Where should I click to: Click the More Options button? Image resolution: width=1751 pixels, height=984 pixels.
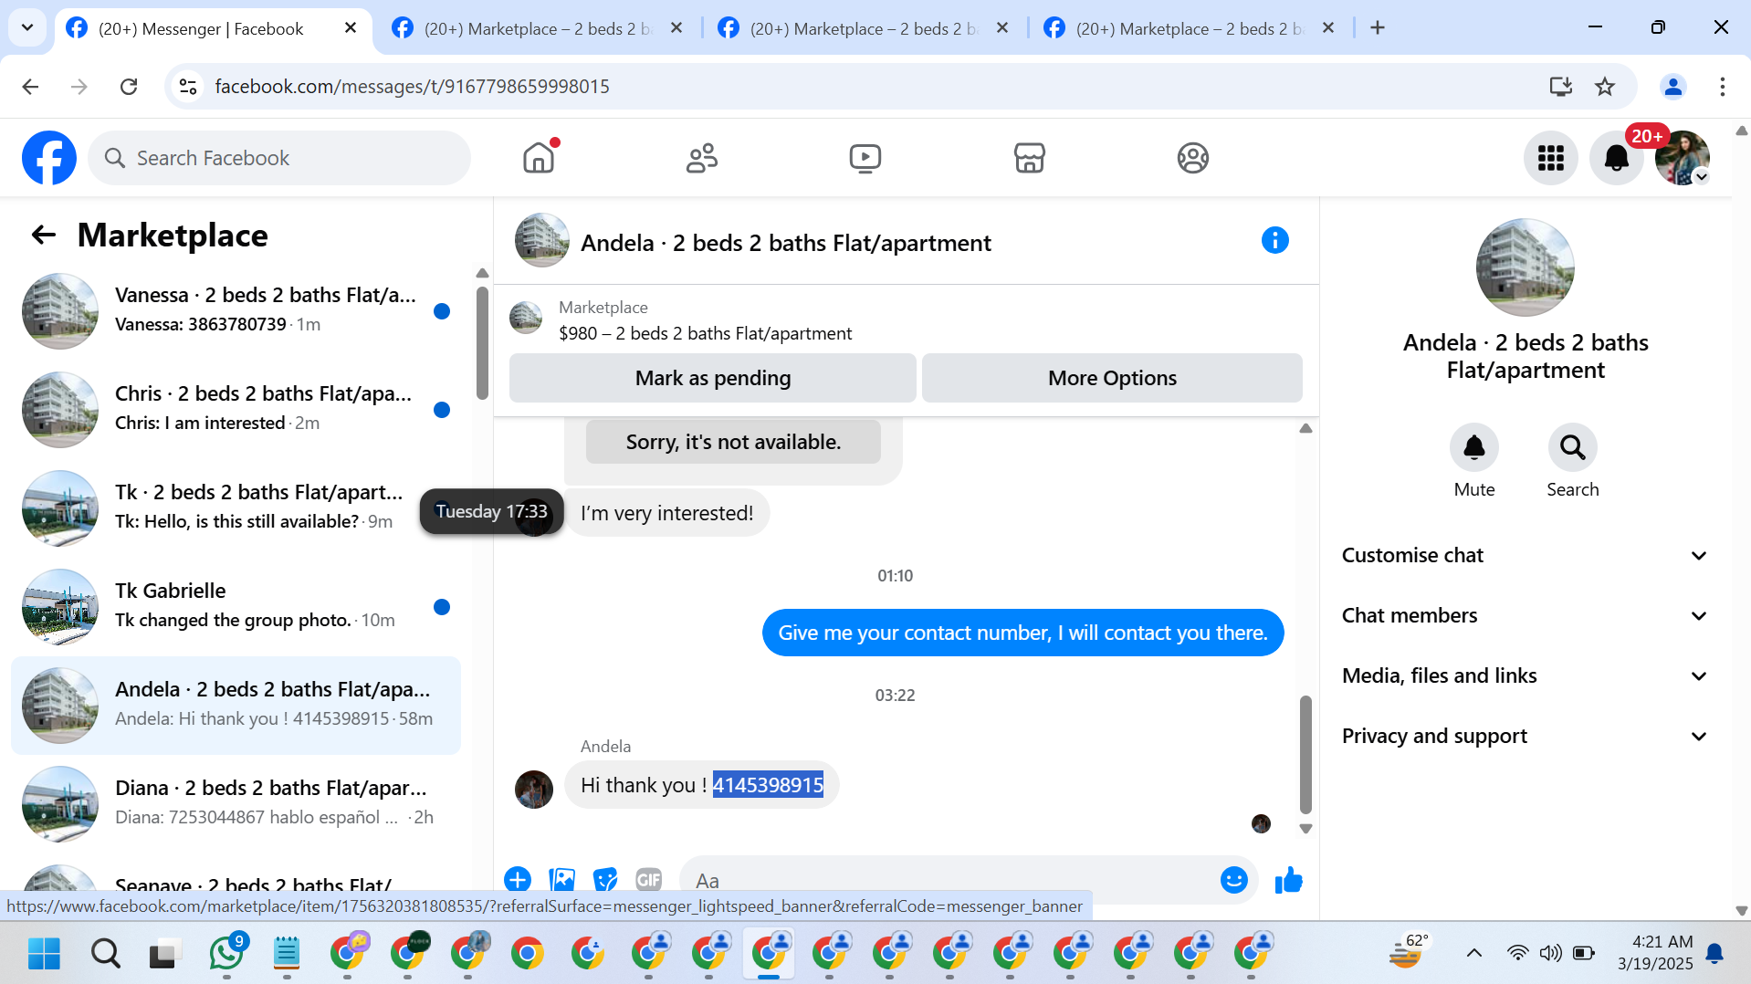[x=1112, y=378]
